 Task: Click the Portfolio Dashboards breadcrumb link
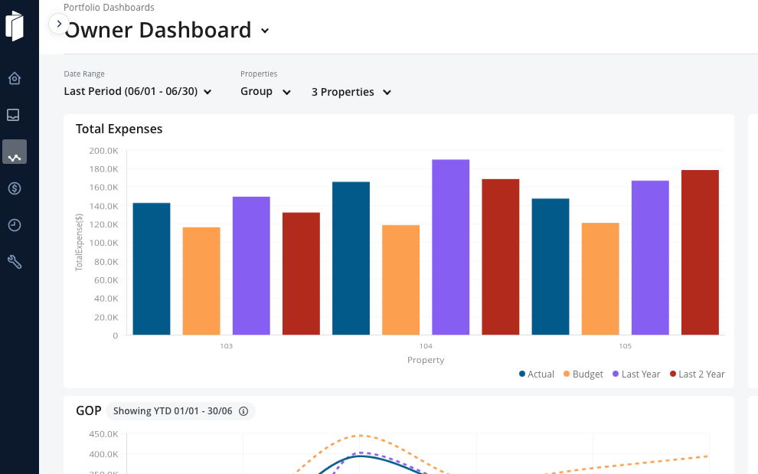click(x=109, y=7)
